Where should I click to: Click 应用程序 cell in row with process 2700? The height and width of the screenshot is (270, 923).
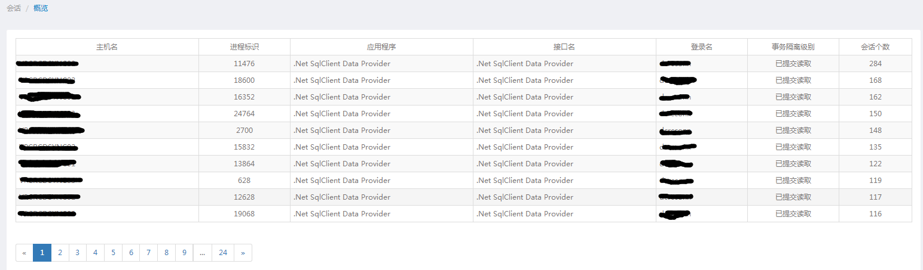(x=381, y=131)
